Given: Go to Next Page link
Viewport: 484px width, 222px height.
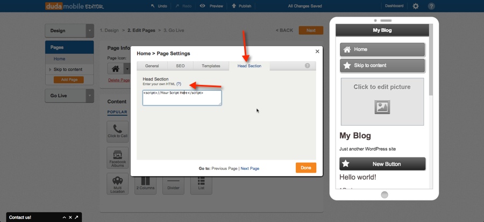Looking at the screenshot, I should (250, 168).
